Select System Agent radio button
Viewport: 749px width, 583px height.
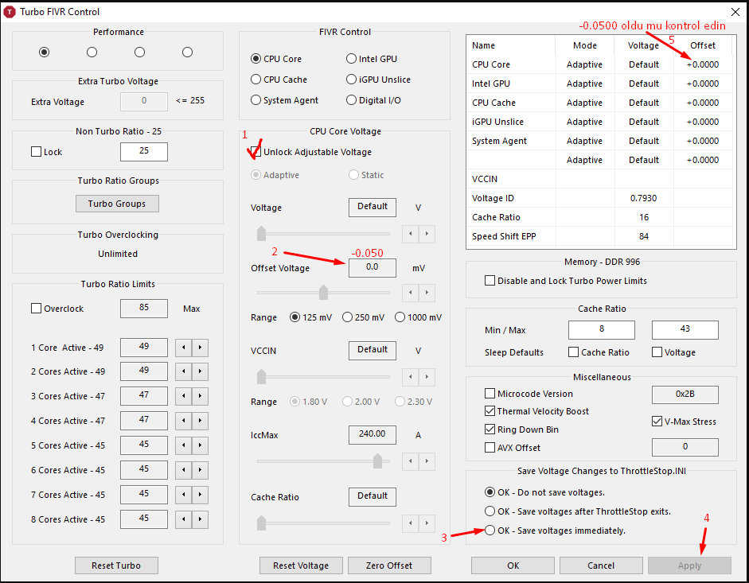[256, 99]
